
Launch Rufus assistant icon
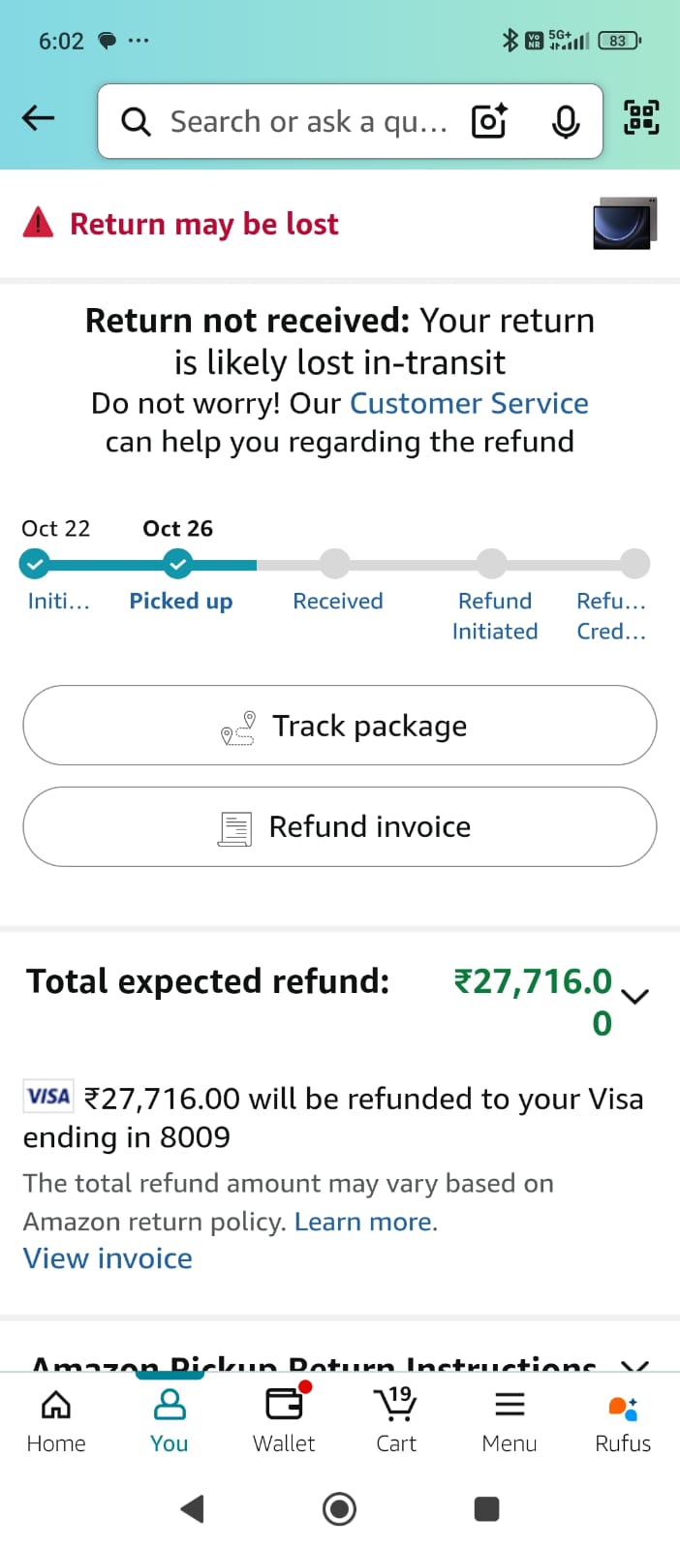tap(623, 1421)
